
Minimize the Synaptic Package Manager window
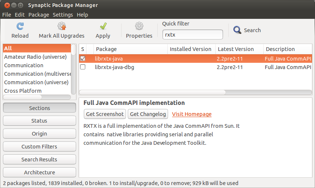[14, 5]
